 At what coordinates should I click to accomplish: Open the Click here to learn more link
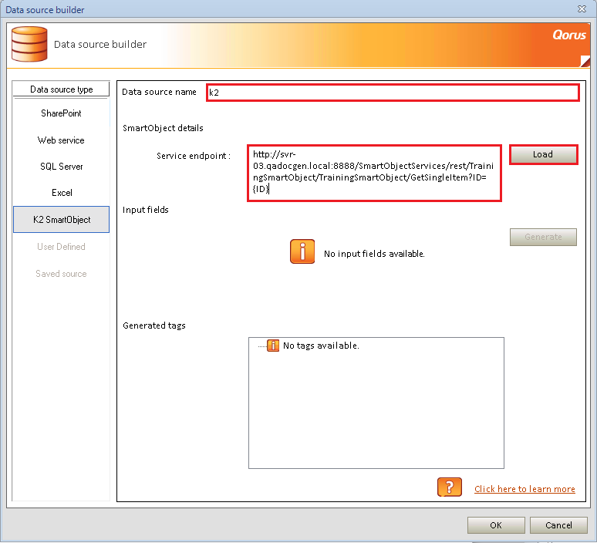524,489
